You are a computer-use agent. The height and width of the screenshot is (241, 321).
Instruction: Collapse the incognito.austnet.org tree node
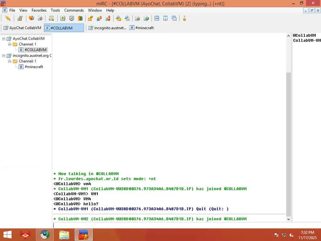(4, 56)
